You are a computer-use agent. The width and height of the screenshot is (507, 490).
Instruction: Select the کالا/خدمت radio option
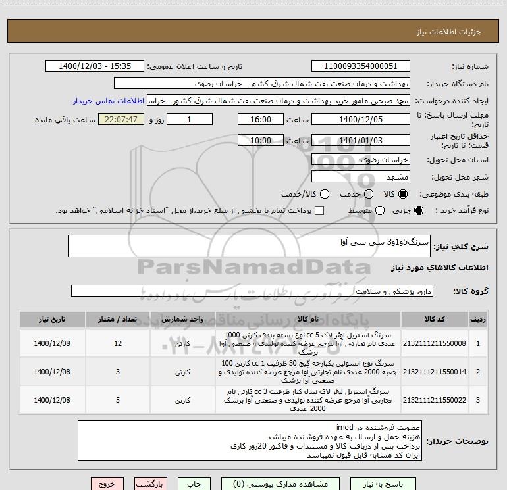click(325, 194)
